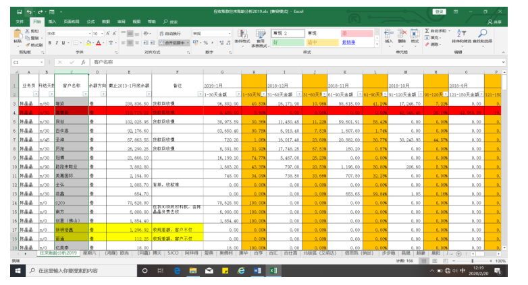528x285 pixels.
Task: Click Find & Select (查找和选择) magnifier icon
Action: pos(483,33)
